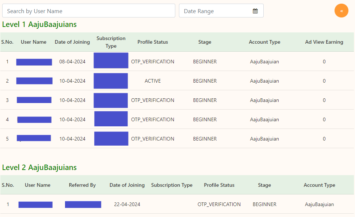Click the Subscription Type header in Level 2
Screen dimensions: 355x217
172,185
